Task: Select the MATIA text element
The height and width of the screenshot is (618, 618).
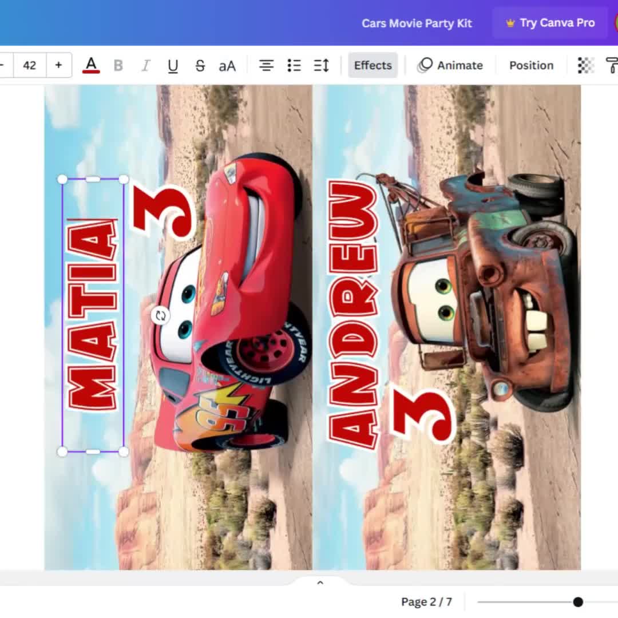Action: point(93,314)
